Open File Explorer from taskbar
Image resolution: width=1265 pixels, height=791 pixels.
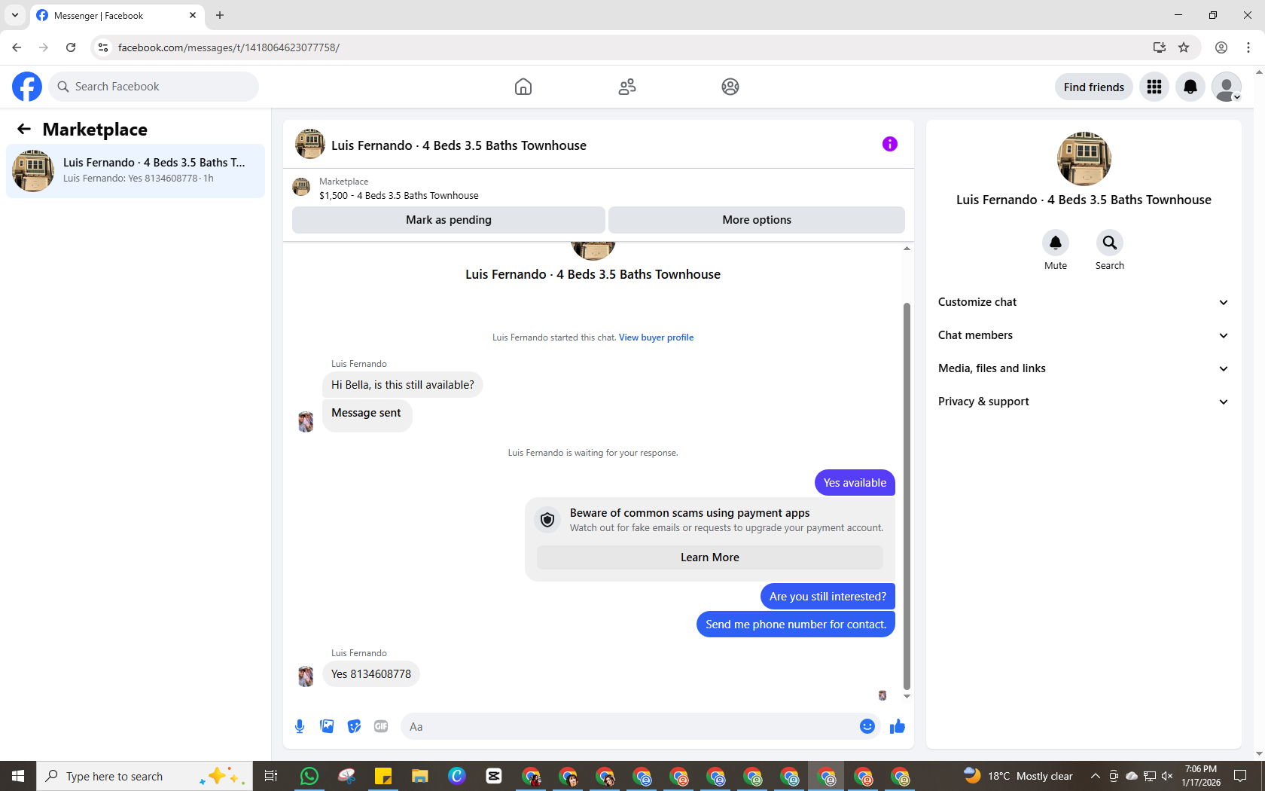pyautogui.click(x=419, y=776)
